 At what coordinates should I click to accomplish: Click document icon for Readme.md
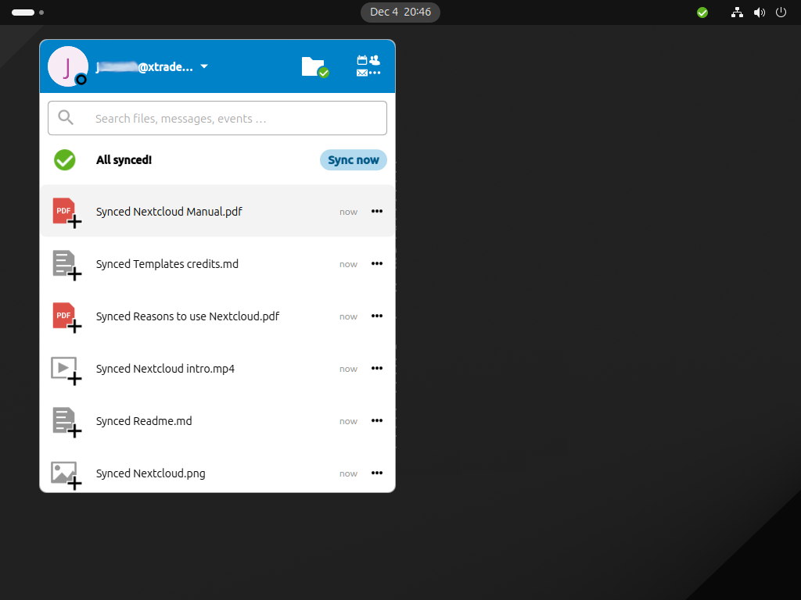66,423
